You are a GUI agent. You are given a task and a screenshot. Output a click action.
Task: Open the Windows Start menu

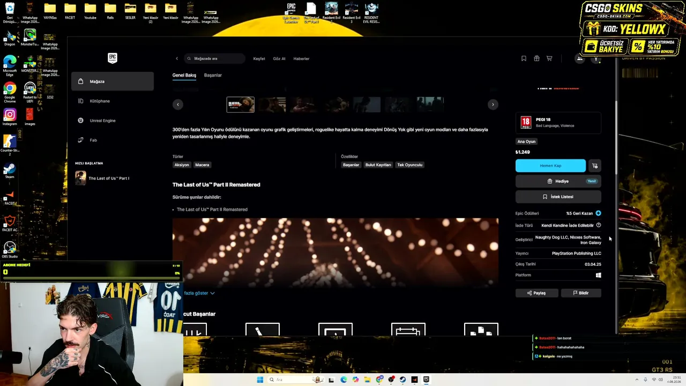click(260, 380)
